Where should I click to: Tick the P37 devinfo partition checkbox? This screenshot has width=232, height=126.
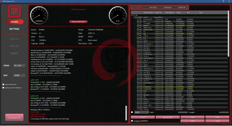138,95
